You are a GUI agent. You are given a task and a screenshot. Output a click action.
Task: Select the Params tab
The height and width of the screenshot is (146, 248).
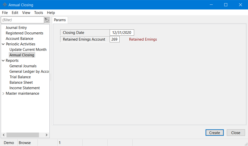tap(60, 20)
